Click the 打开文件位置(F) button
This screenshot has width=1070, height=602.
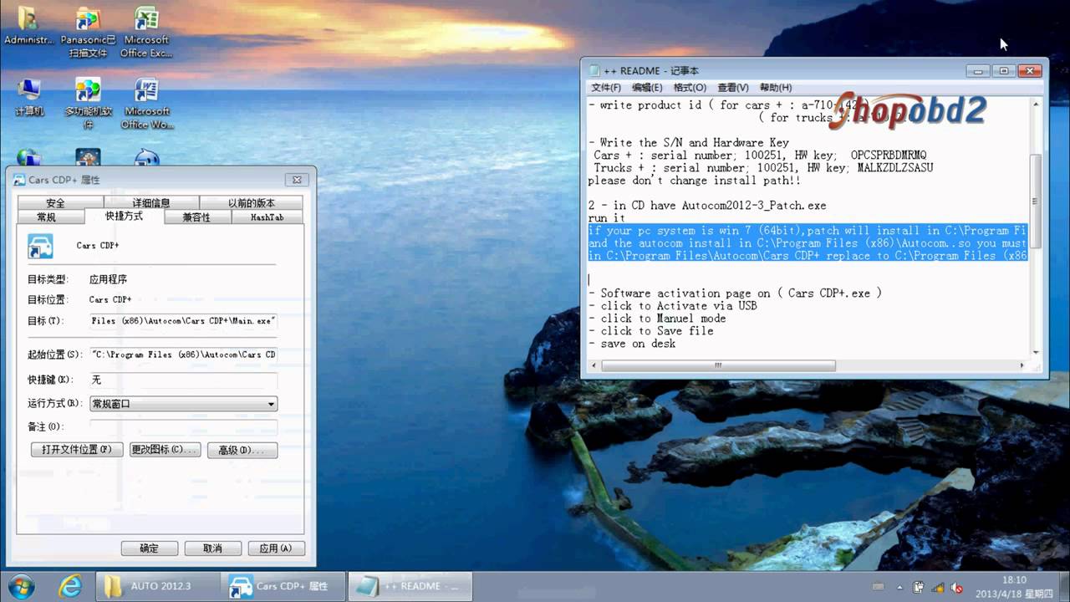77,450
